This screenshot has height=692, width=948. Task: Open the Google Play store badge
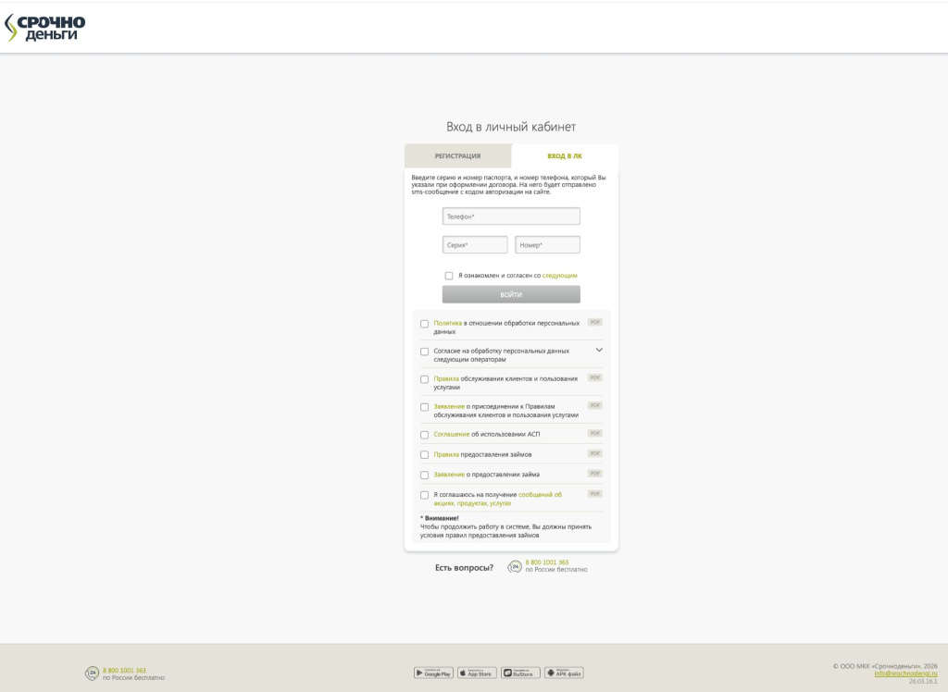[433, 673]
